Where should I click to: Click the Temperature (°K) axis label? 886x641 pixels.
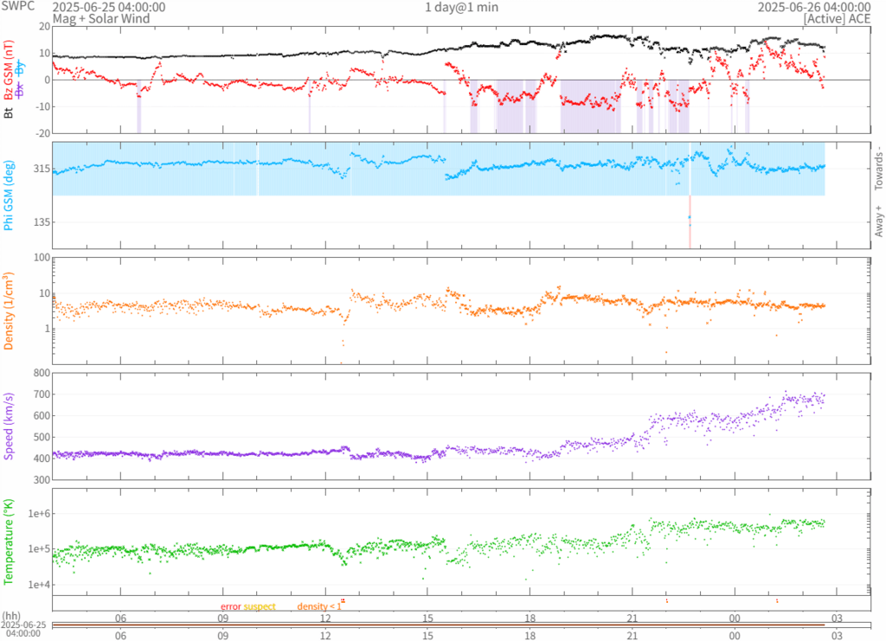(9, 542)
